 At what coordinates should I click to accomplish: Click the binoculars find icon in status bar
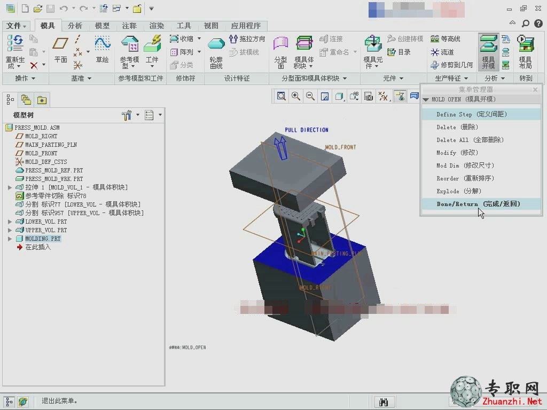[384, 402]
